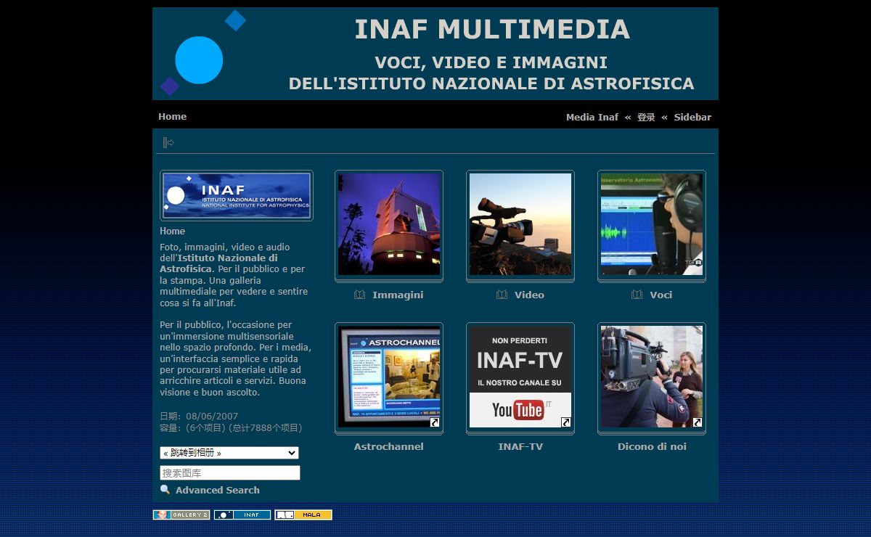
Task: Open the Astrochannel link
Action: click(x=388, y=446)
